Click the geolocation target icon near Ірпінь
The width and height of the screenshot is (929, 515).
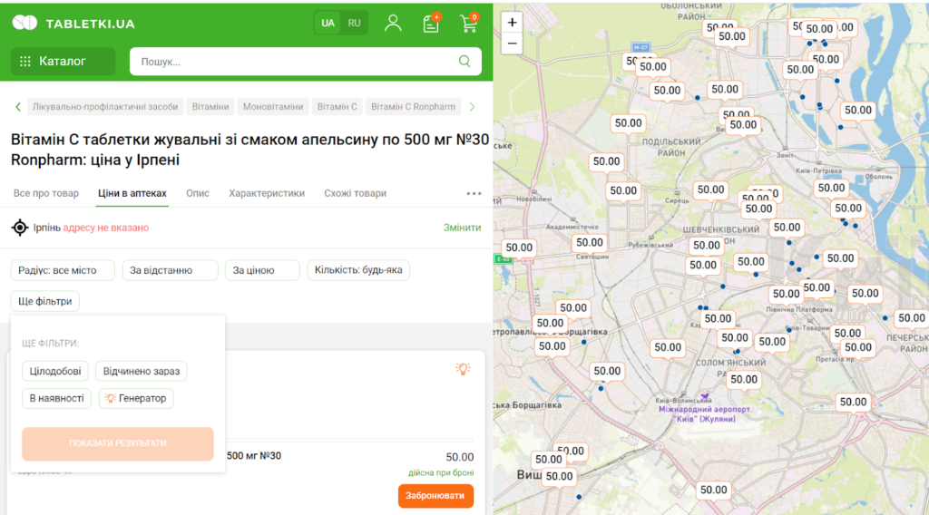click(x=20, y=228)
